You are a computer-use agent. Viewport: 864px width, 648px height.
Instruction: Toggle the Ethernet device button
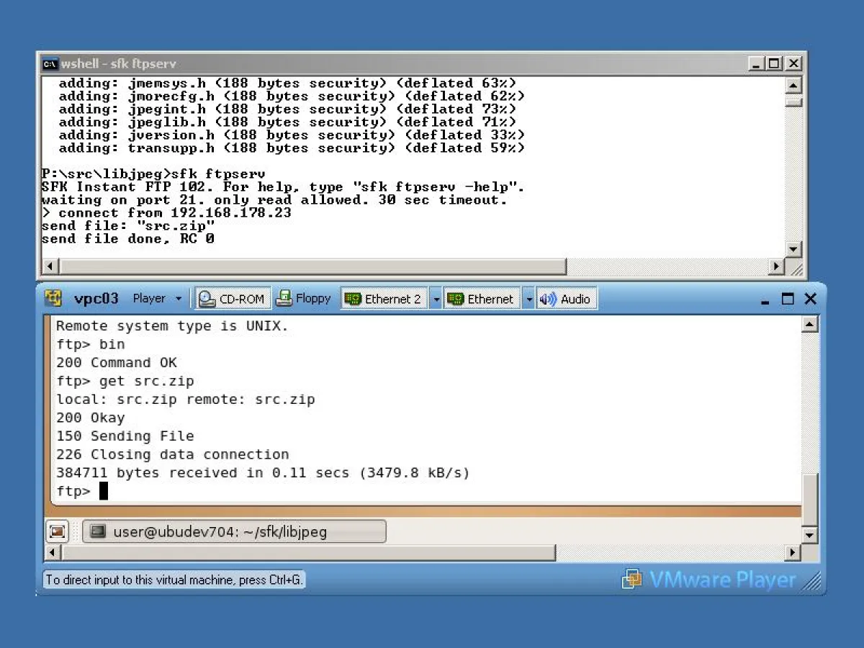pyautogui.click(x=481, y=299)
